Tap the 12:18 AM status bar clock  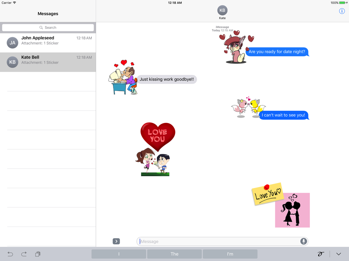[175, 3]
